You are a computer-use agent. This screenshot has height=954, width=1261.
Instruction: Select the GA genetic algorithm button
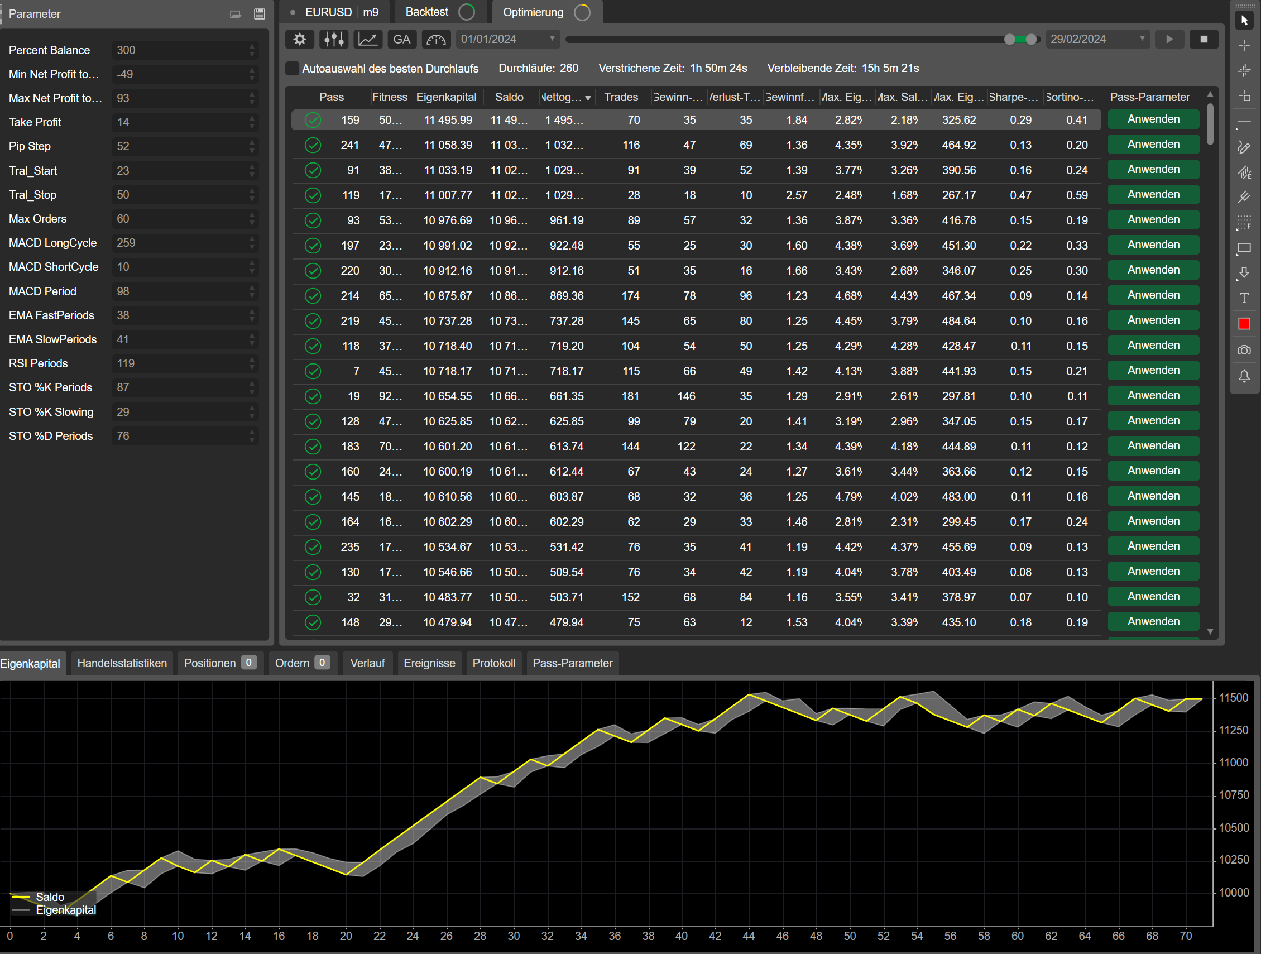click(402, 39)
